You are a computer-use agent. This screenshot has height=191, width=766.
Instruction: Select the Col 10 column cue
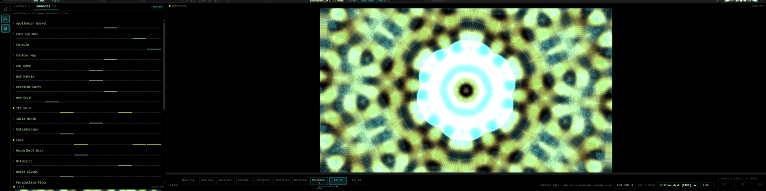pyautogui.click(x=356, y=181)
